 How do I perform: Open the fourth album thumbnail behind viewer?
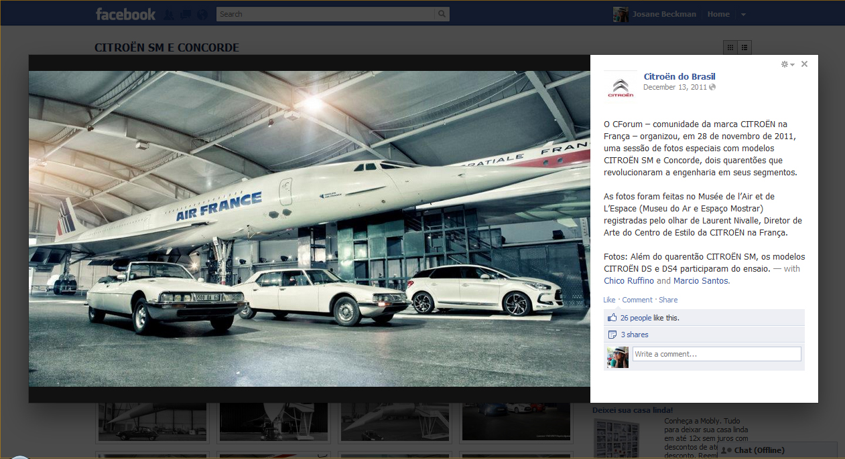(516, 423)
